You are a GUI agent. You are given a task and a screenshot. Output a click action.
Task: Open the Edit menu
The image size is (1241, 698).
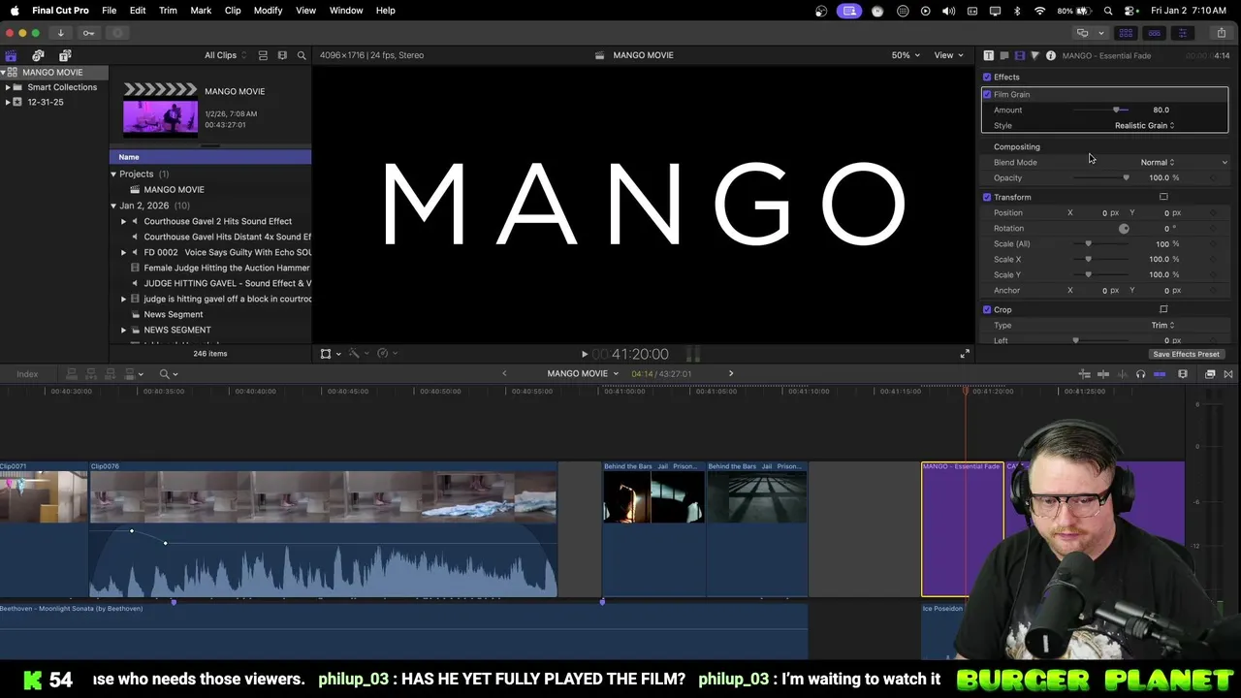138,11
